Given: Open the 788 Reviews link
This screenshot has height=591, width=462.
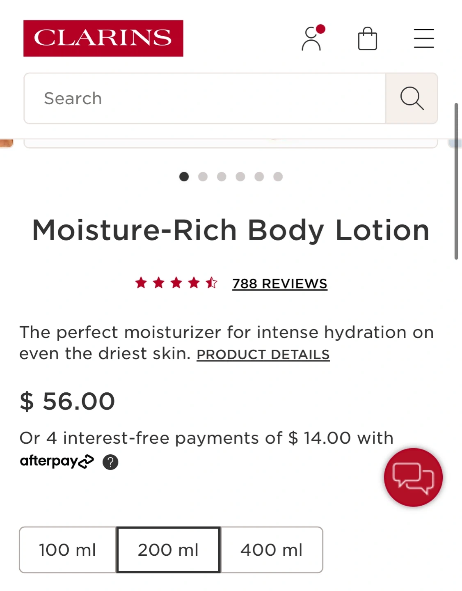Looking at the screenshot, I should [x=279, y=284].
